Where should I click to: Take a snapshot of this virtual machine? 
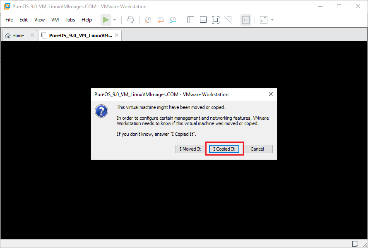pyautogui.click(x=148, y=20)
